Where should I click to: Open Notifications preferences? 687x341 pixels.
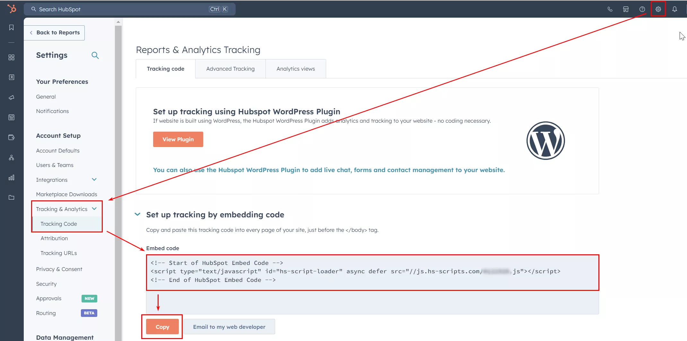(52, 111)
